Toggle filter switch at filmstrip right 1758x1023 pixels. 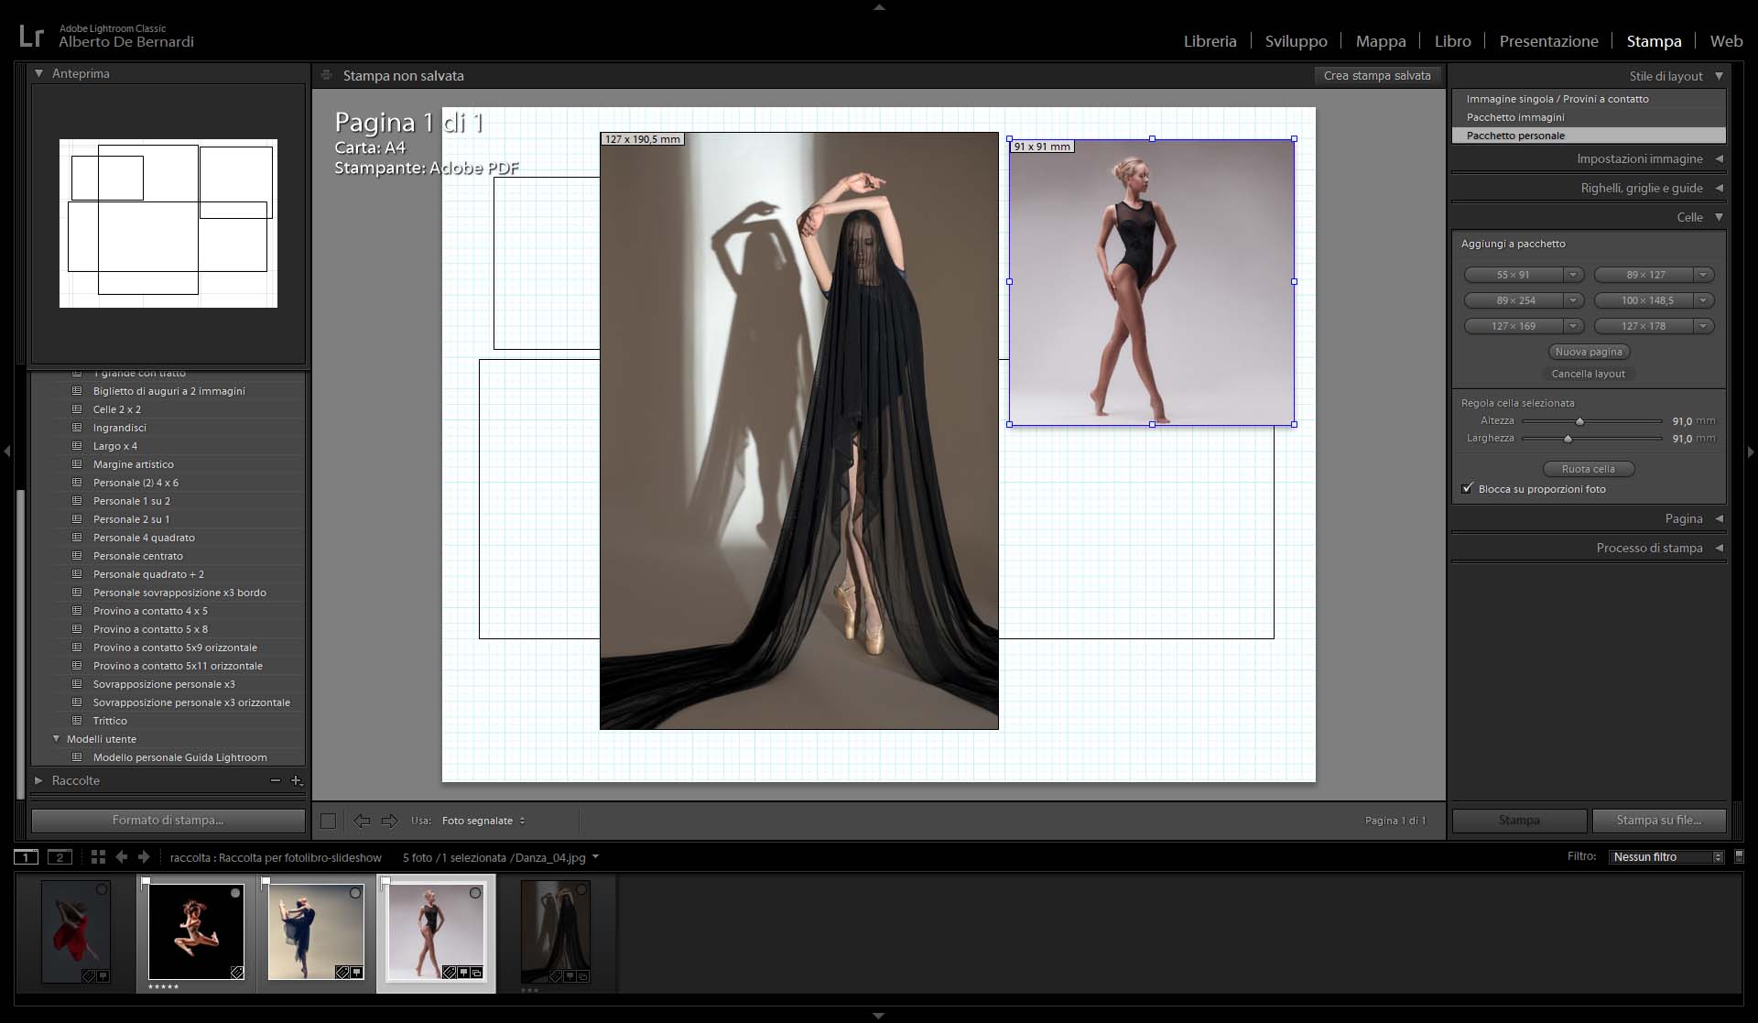[x=1739, y=856]
